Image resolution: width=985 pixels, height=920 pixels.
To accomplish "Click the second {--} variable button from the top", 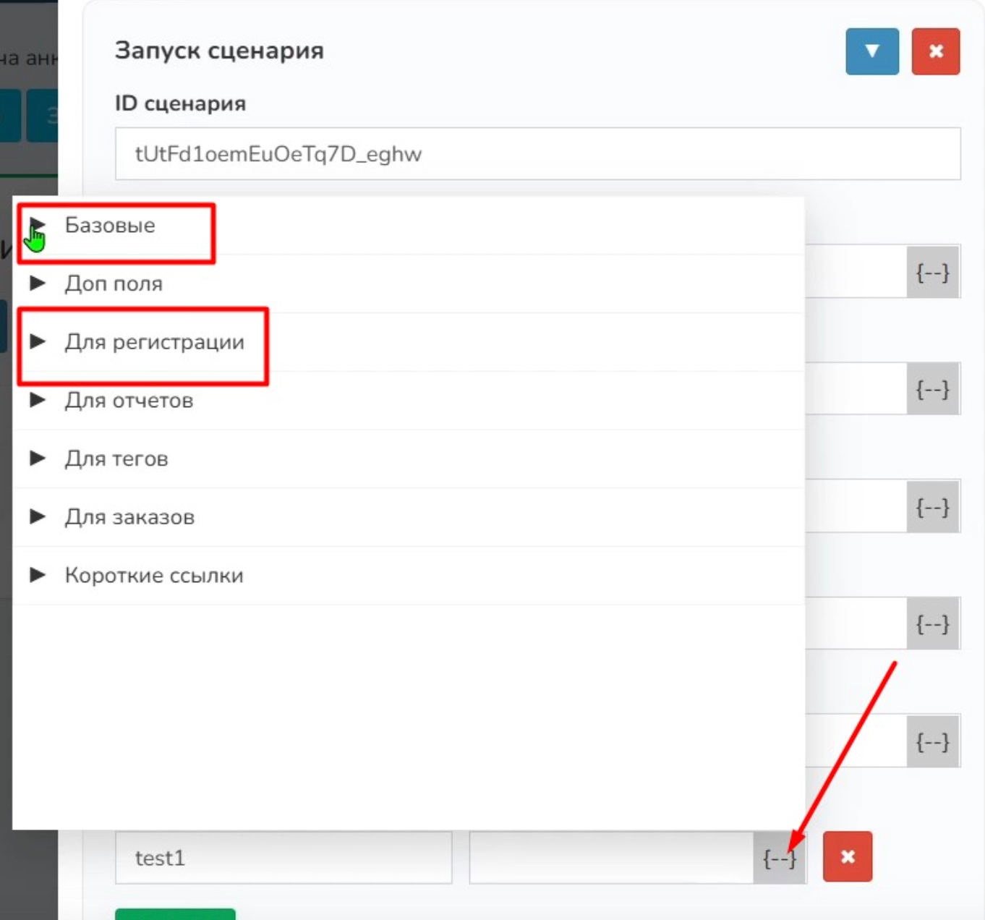I will click(x=932, y=390).
